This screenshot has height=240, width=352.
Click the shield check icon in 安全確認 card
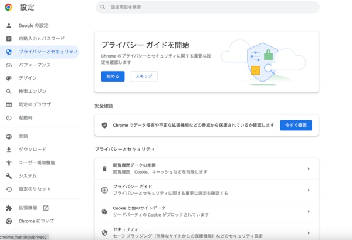[104, 125]
